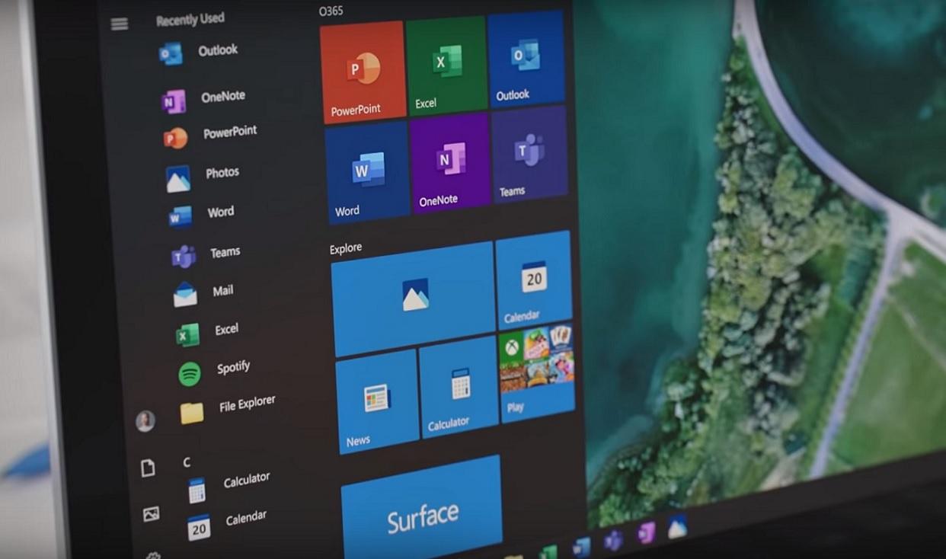Launch the Calculator tile
946x559 pixels.
click(459, 388)
